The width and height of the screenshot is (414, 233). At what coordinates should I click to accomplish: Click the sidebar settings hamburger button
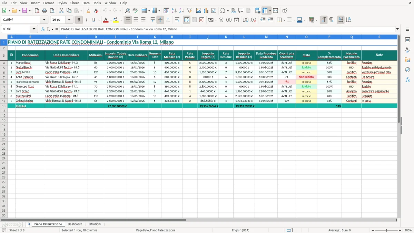tap(407, 29)
